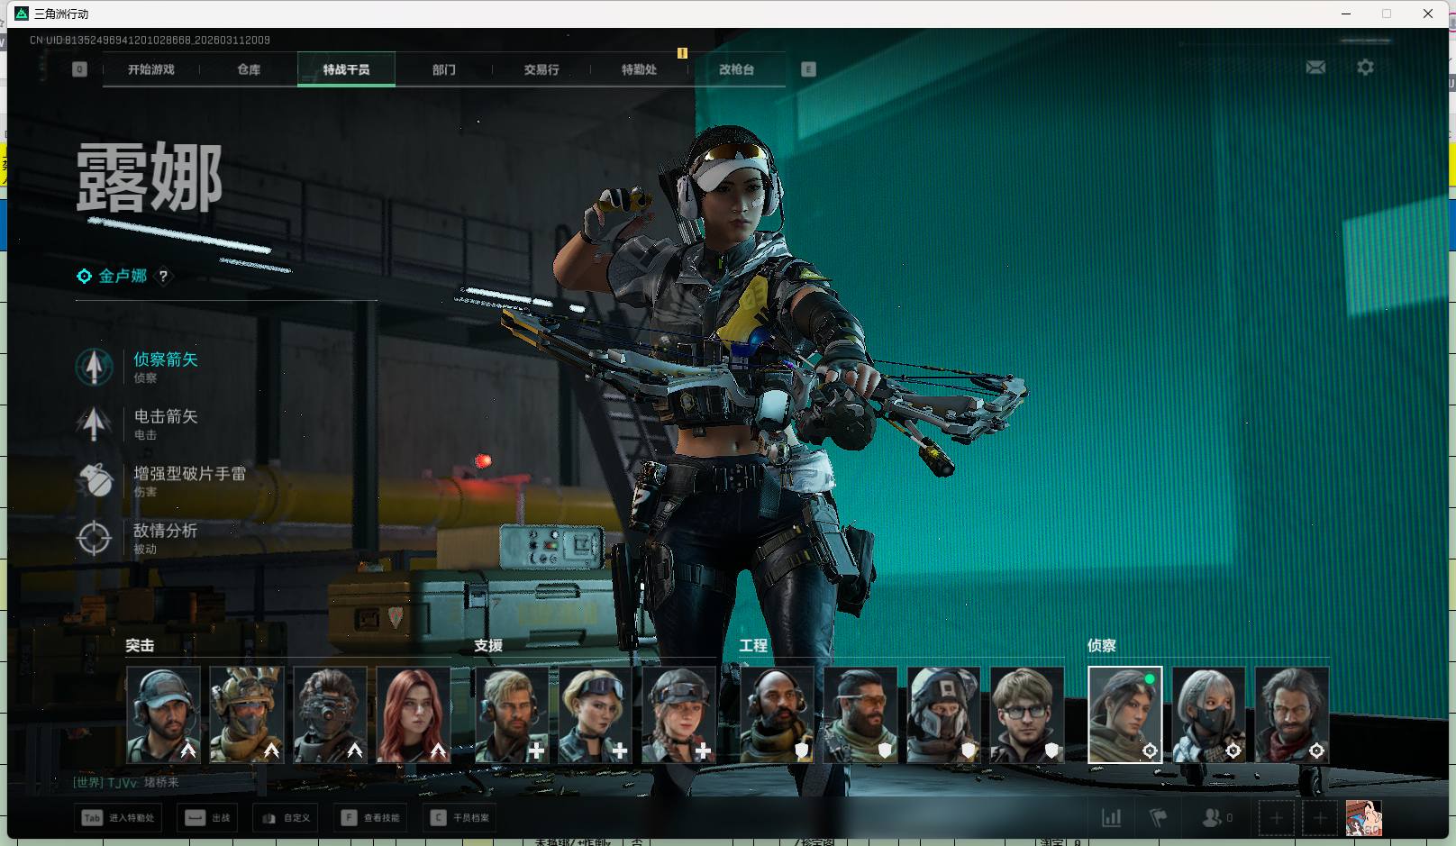The height and width of the screenshot is (846, 1456).
Task: Select the 电击箭矢 skill icon
Action: coord(94,423)
